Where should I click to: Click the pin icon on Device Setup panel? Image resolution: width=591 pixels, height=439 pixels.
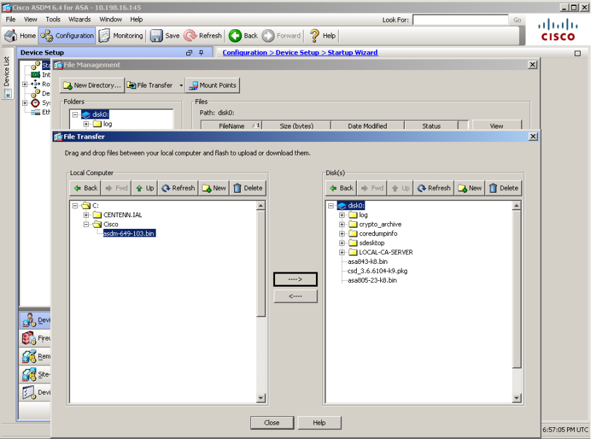[201, 53]
